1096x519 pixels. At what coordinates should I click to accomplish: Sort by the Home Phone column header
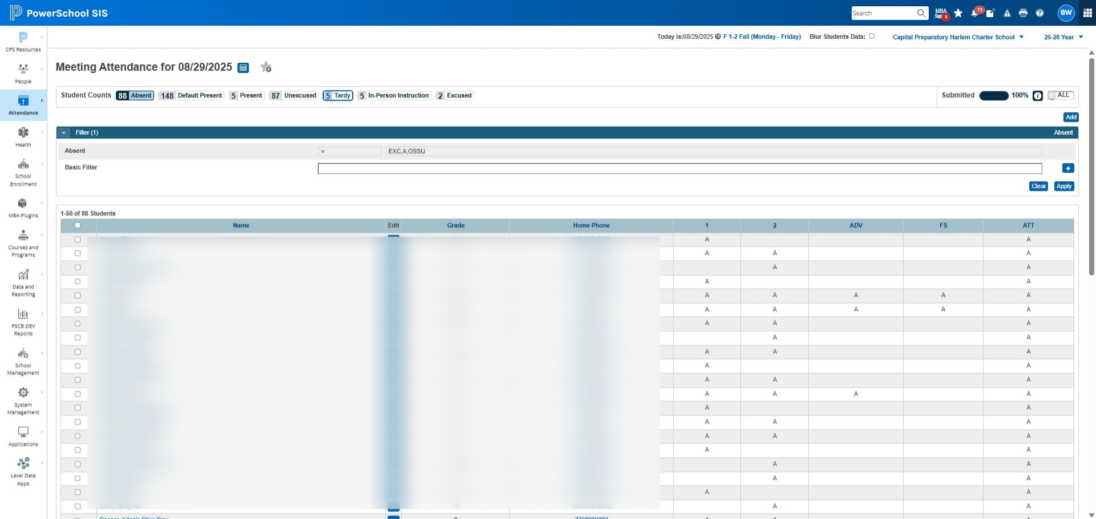(x=591, y=225)
